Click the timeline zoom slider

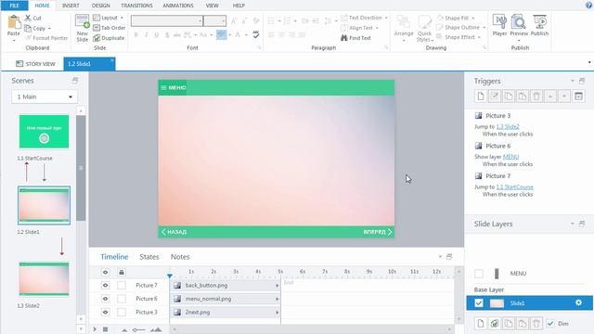[x=138, y=330]
